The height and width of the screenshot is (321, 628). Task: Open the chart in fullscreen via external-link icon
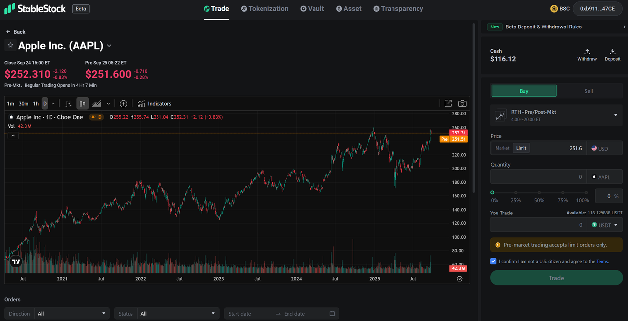tap(448, 104)
